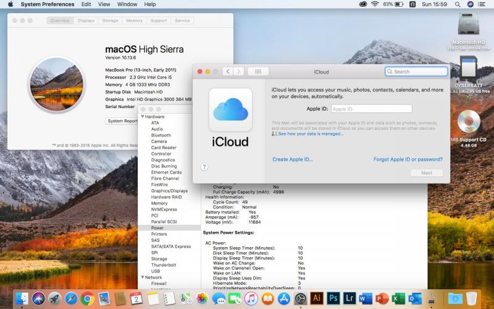Launch Adobe Illustrator from the Dock
The height and width of the screenshot is (309, 494).
tap(317, 298)
